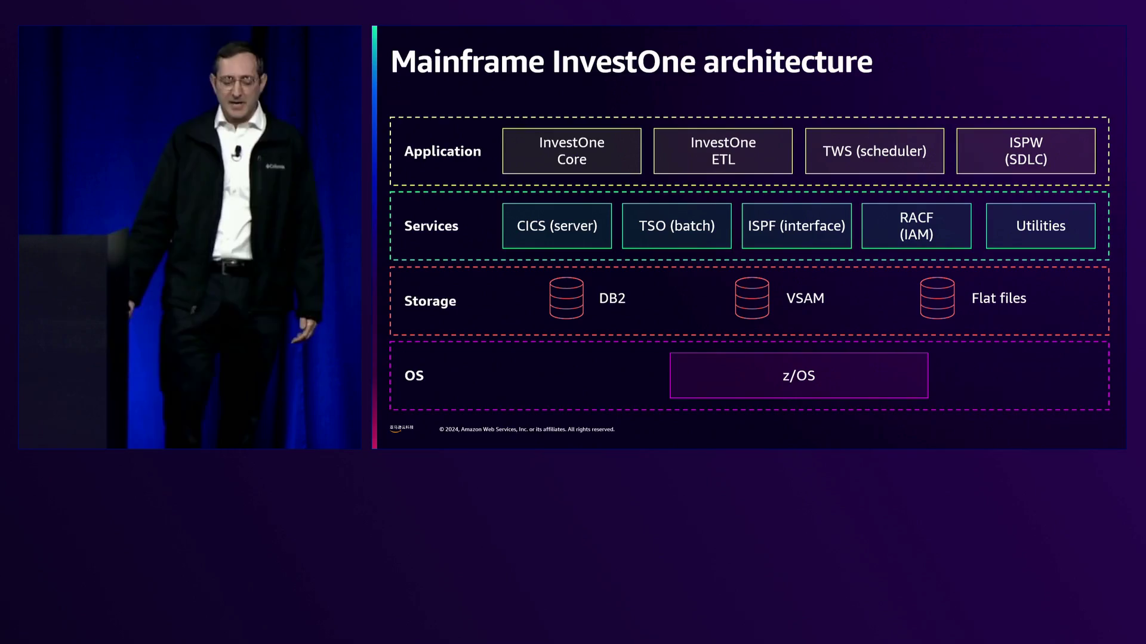Click the small logo beside the copyright
The width and height of the screenshot is (1146, 644).
[x=402, y=428]
